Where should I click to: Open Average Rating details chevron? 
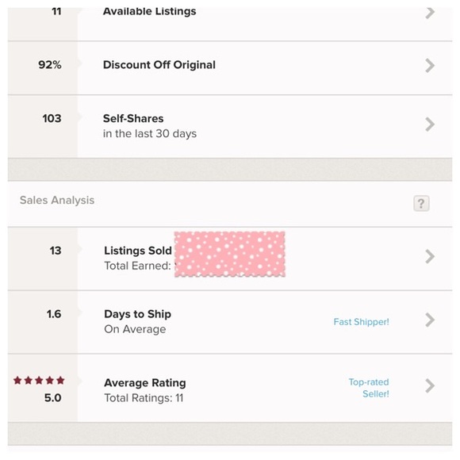[430, 385]
